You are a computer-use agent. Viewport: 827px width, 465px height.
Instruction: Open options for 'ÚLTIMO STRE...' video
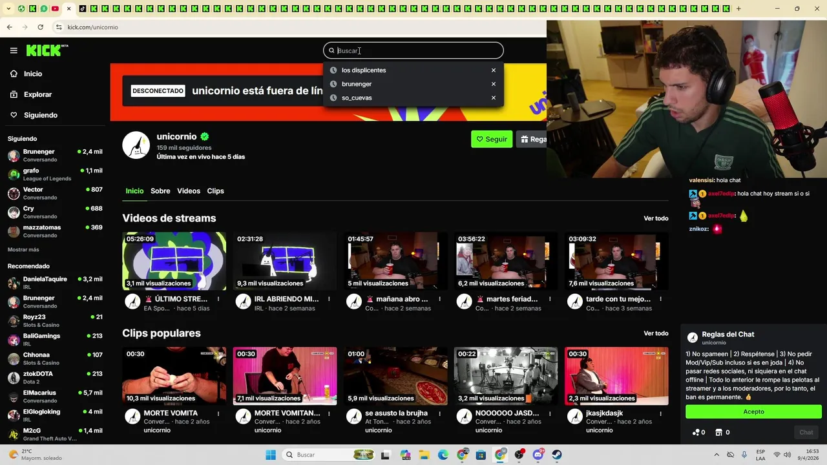click(218, 300)
